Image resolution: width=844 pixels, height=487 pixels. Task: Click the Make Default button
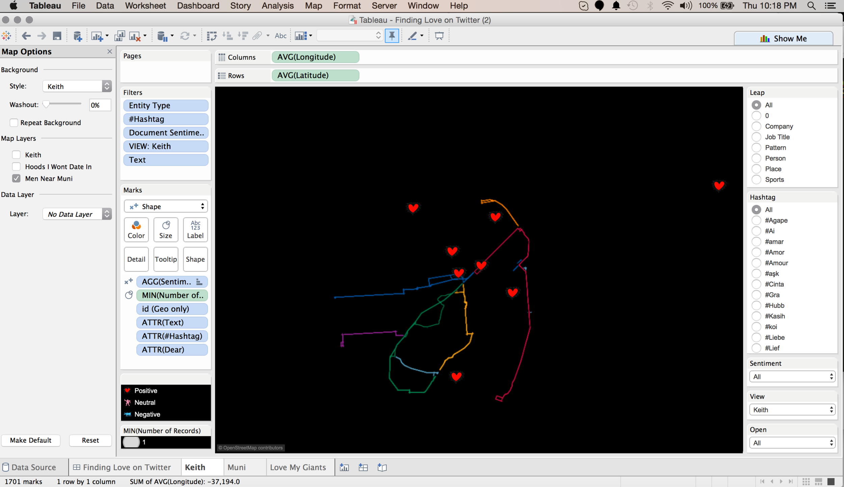click(31, 440)
